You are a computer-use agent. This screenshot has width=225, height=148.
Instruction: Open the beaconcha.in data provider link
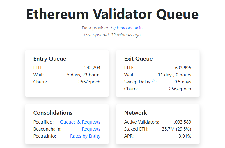point(130,28)
